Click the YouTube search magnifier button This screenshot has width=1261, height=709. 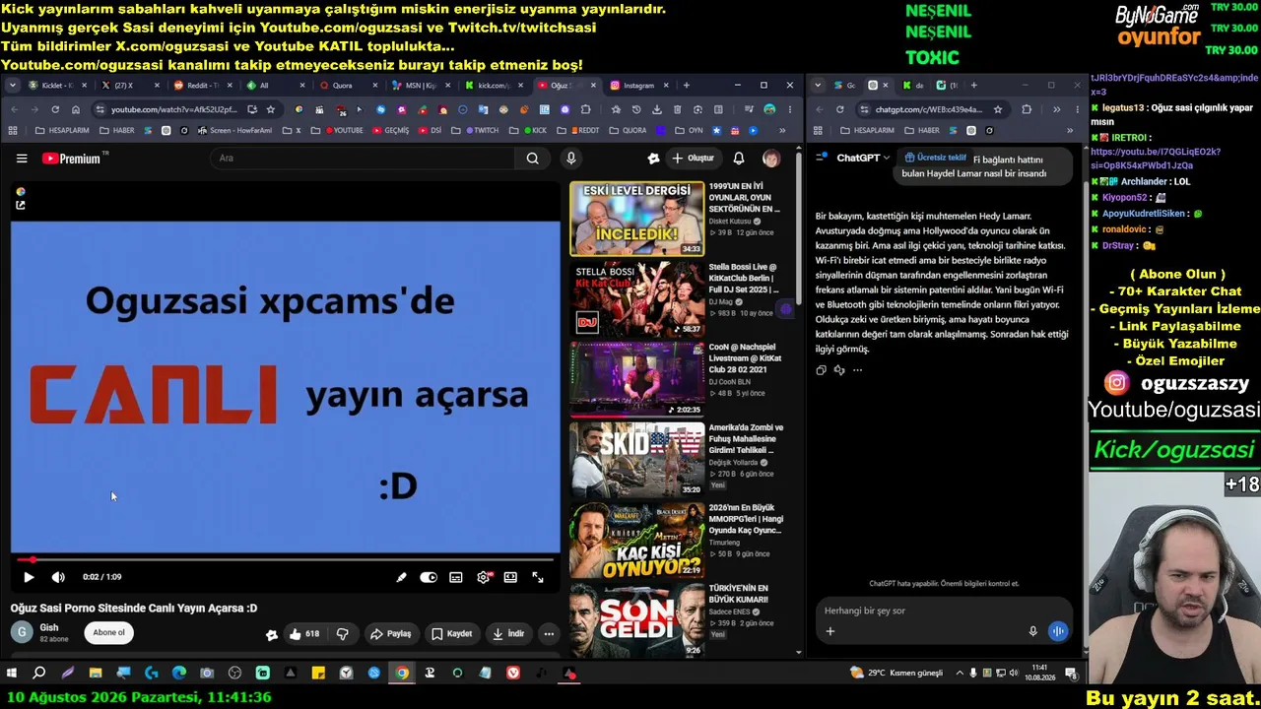pyautogui.click(x=532, y=159)
